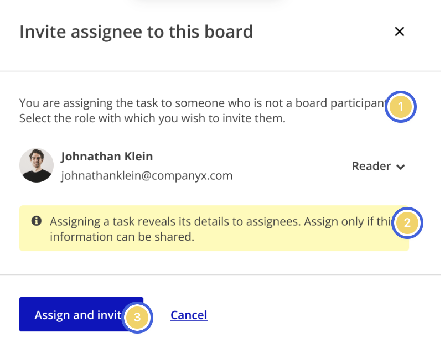Click the "Select the role" instruction text
The height and width of the screenshot is (343, 445).
152,118
